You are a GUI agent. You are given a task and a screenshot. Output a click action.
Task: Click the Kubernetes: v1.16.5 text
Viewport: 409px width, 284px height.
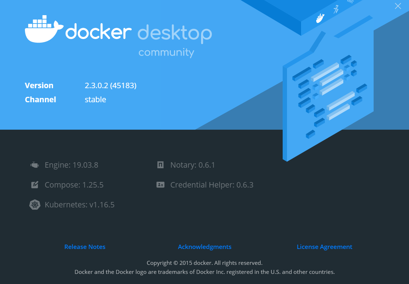point(79,205)
